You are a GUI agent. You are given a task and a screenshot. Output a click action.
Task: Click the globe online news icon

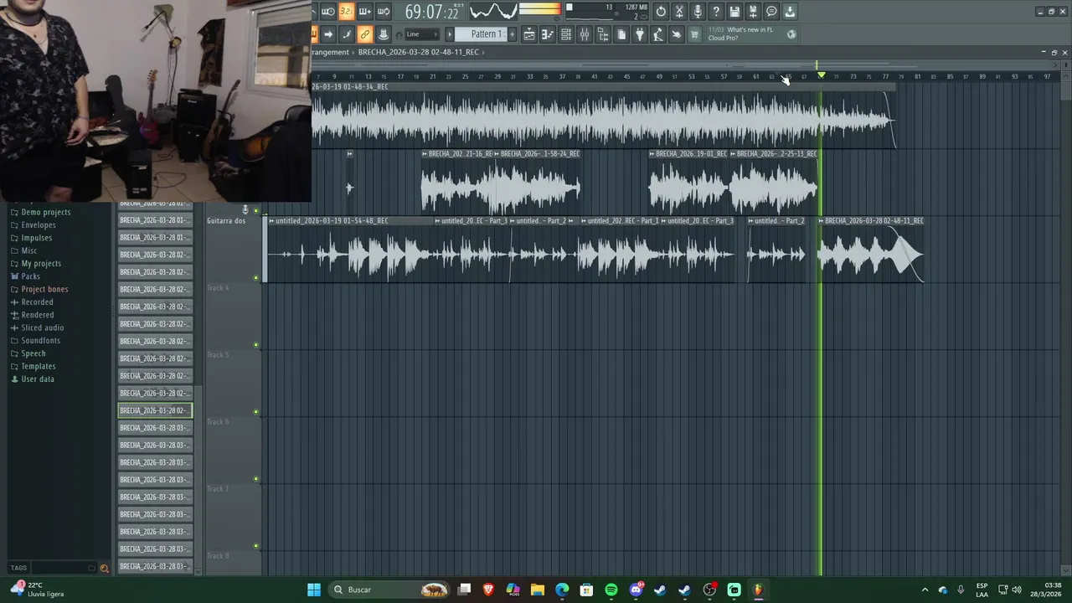point(791,34)
